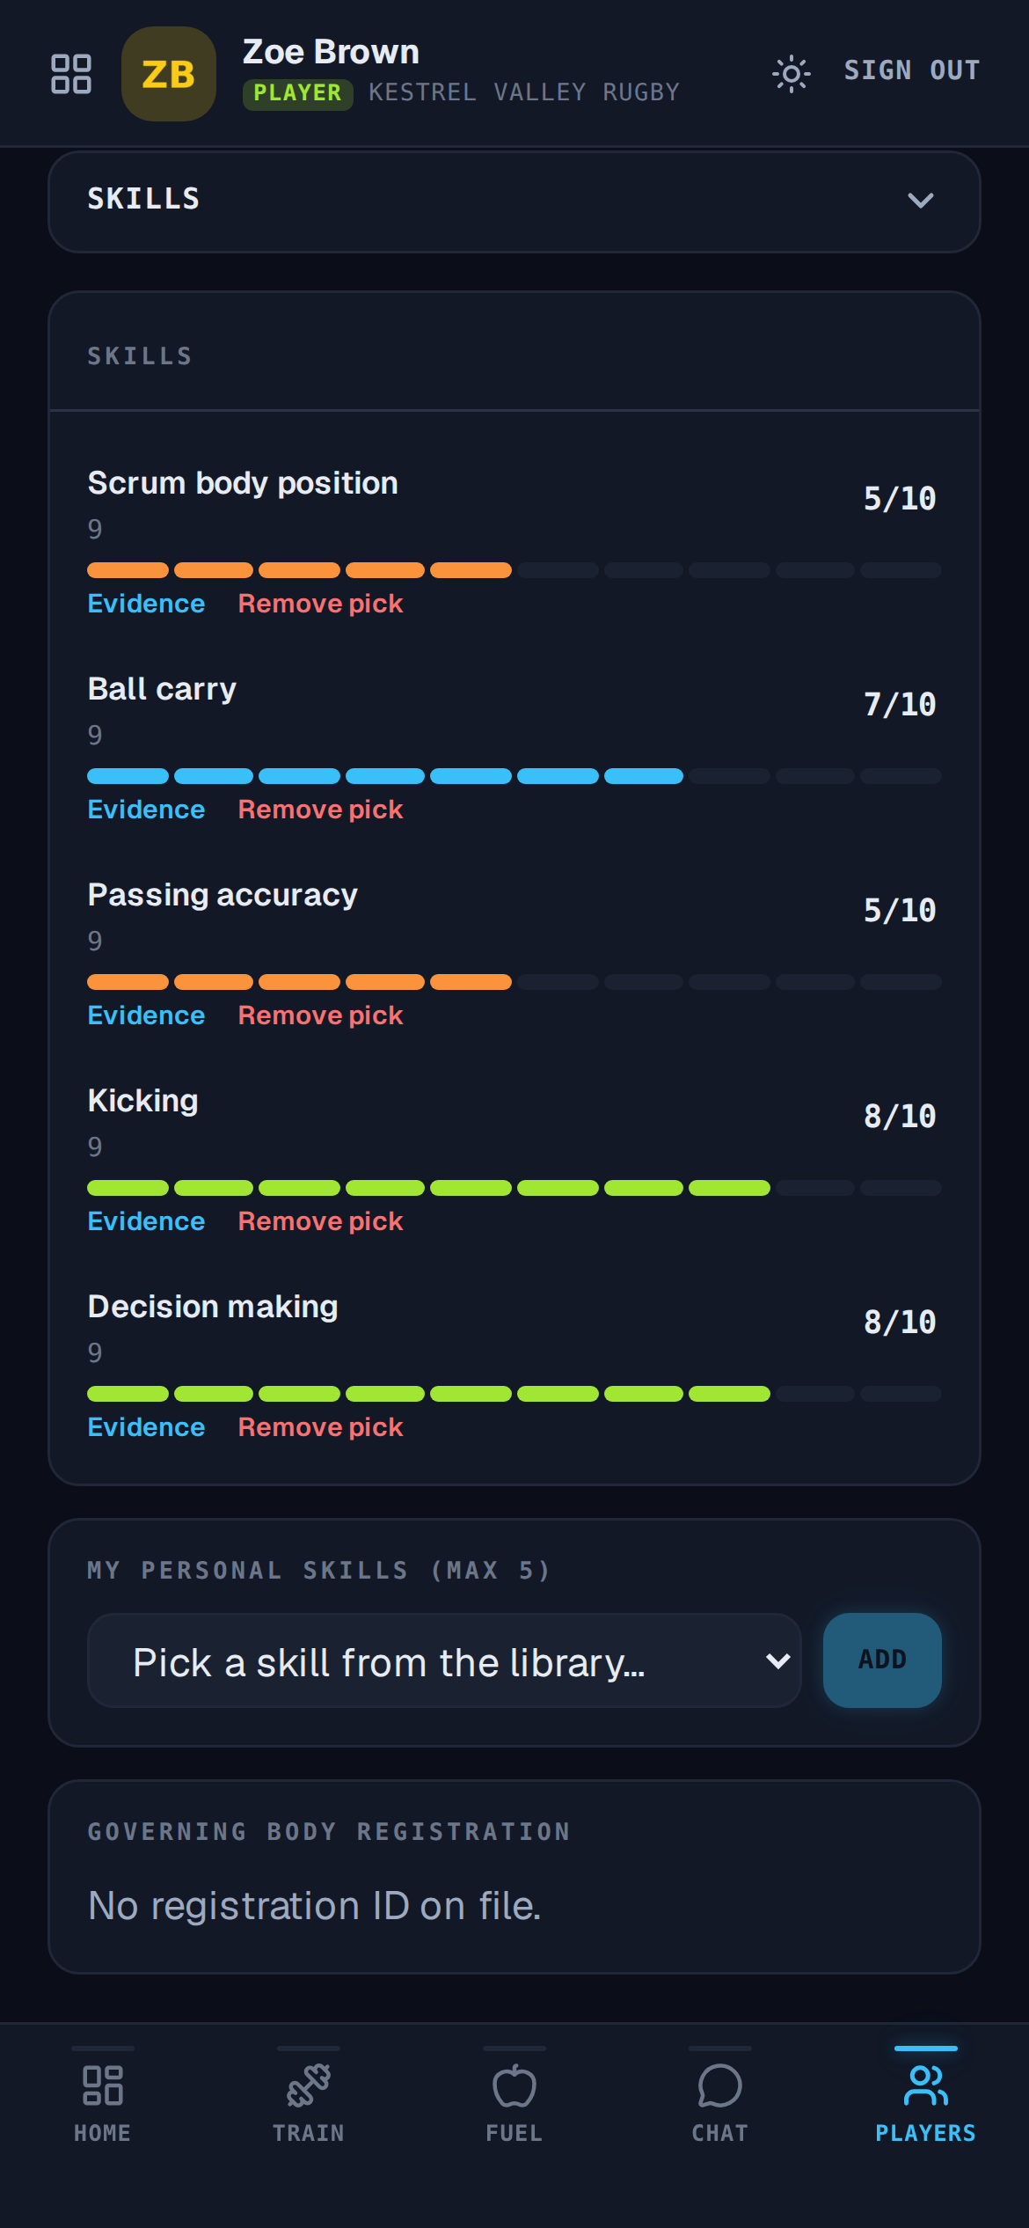Click the dropdown arrow beside skill picker
Screen dimensions: 1029x2228
click(778, 1661)
